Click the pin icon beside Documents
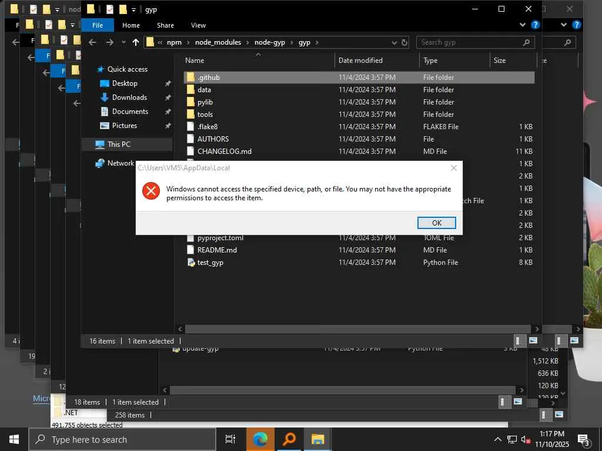 pyautogui.click(x=168, y=112)
